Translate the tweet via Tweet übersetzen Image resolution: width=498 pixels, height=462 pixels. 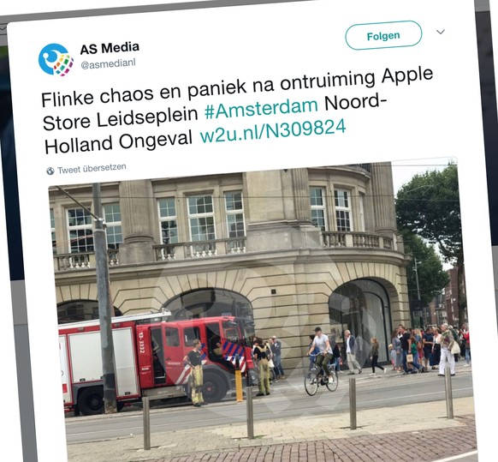92,168
